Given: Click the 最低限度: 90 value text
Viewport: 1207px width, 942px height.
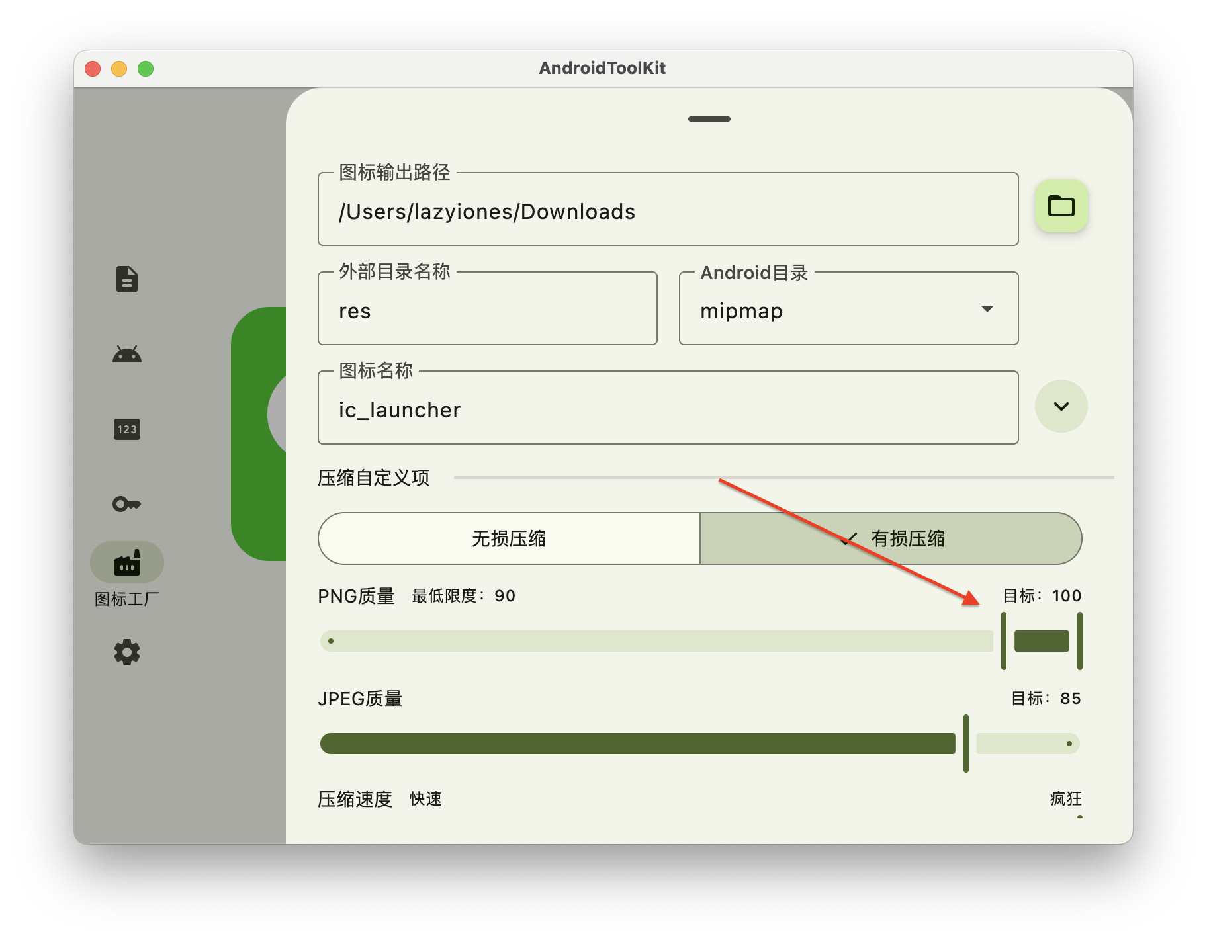Looking at the screenshot, I should tap(463, 596).
